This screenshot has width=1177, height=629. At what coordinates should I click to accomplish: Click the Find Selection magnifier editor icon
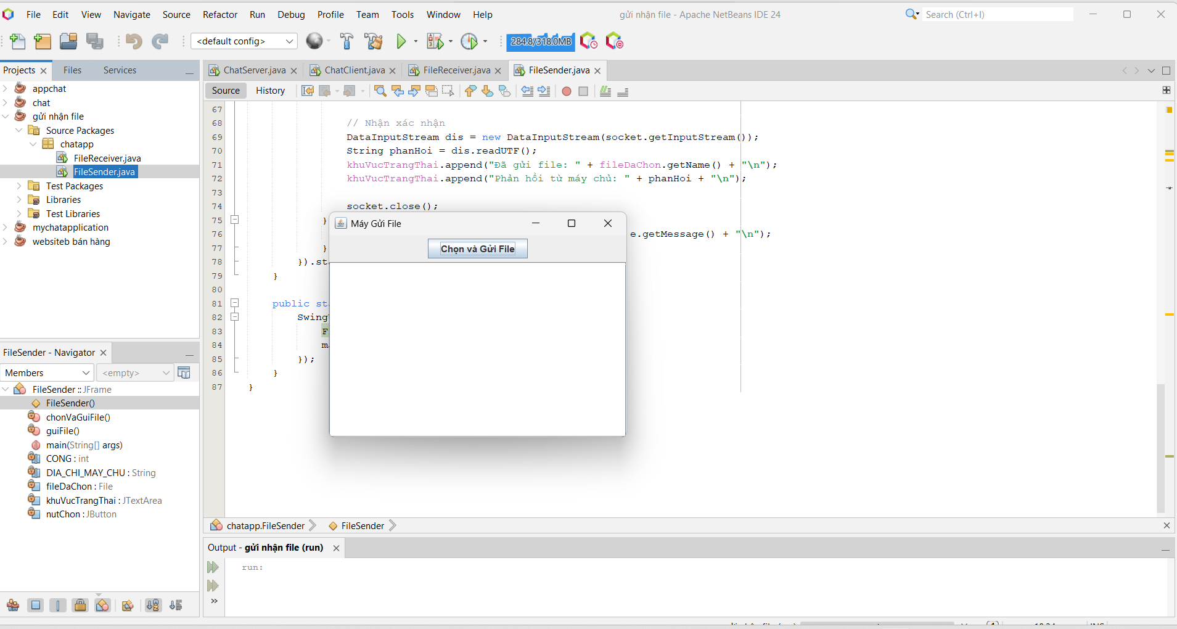coord(380,91)
